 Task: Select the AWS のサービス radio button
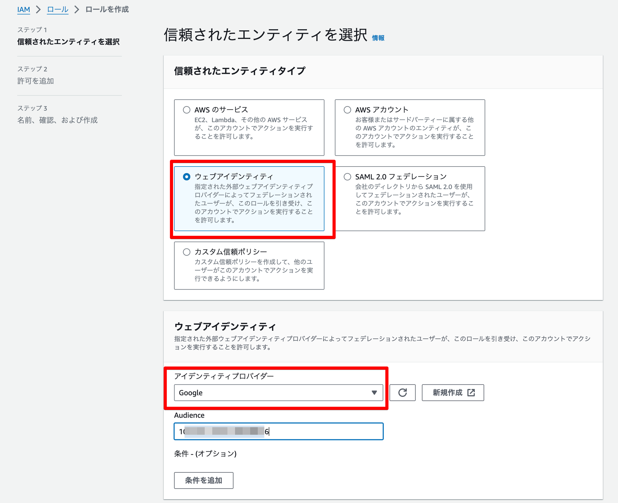coord(187,110)
